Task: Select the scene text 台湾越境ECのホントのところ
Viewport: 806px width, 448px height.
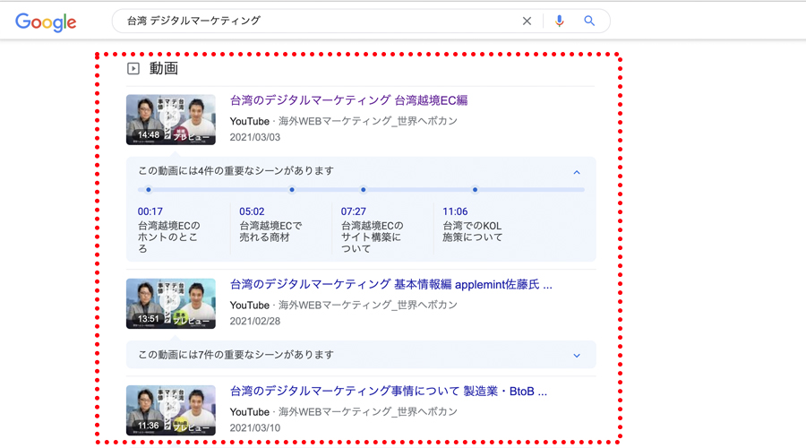Action: click(x=168, y=237)
